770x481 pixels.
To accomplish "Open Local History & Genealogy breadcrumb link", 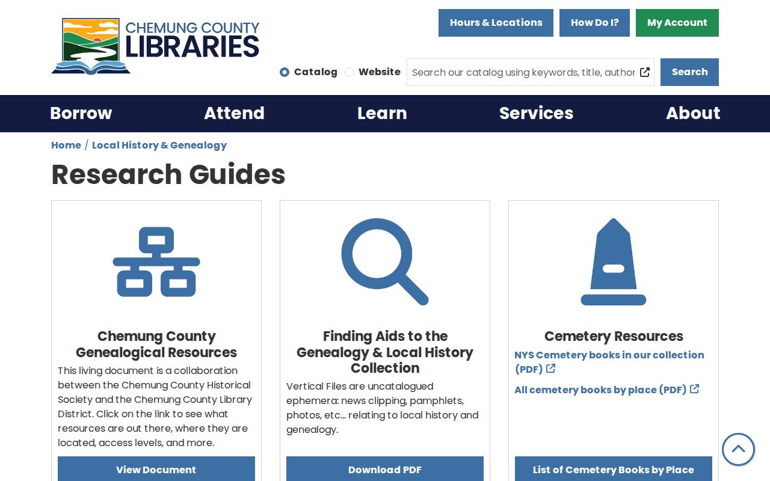I will coord(159,145).
